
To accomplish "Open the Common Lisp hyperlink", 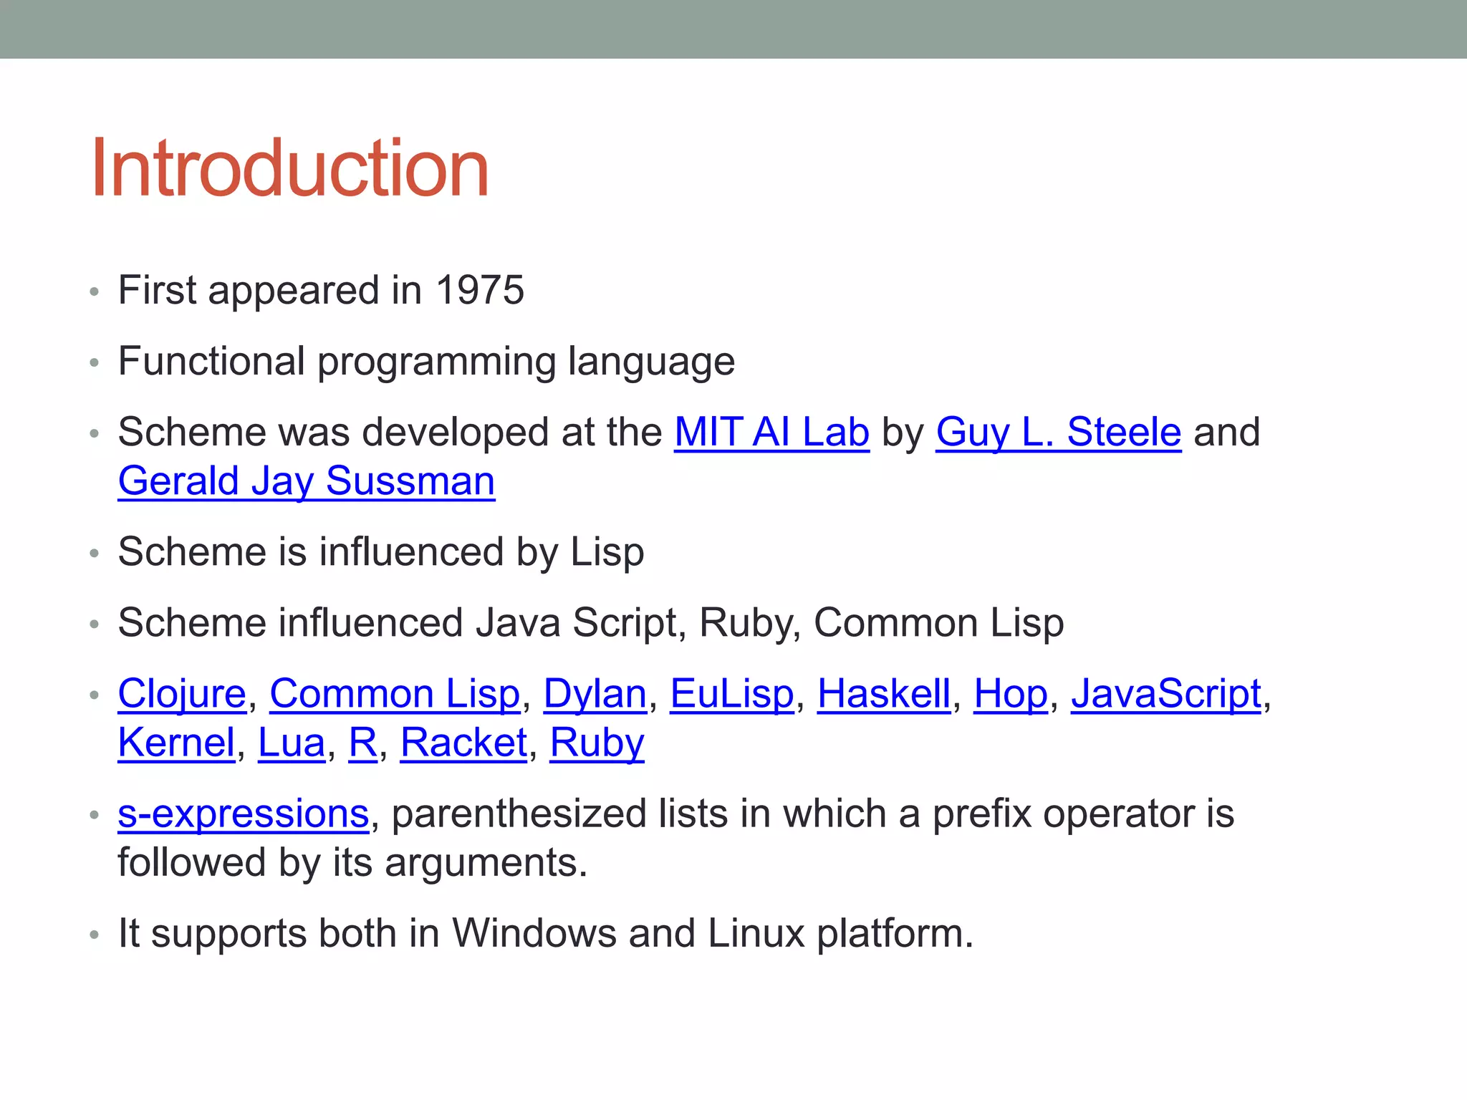I will (395, 695).
